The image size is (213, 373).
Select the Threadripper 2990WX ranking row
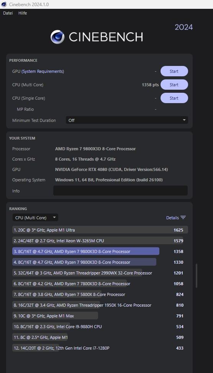pos(100,273)
